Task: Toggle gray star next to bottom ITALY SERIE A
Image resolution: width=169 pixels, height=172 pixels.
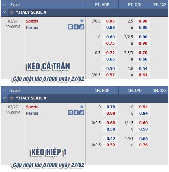Action: 12,98
